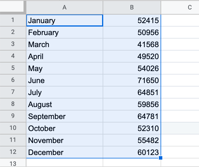Select the cell showing 60123
199x167 pixels.
click(x=132, y=152)
